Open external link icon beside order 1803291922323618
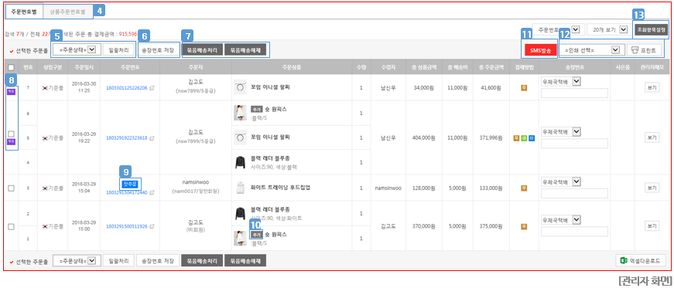674x288 pixels. click(152, 137)
